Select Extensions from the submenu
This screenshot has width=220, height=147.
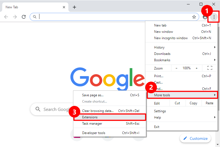coord(109,117)
